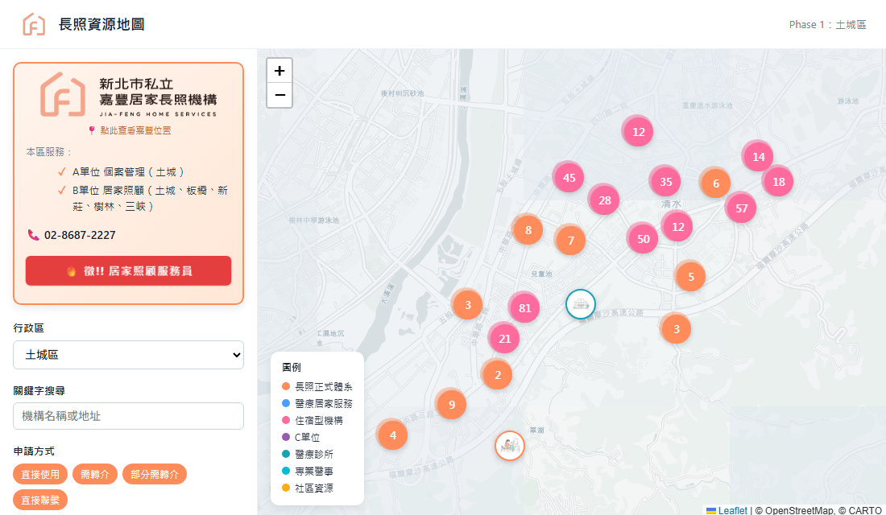This screenshot has height=515, width=886.
Task: Toggle the 需轉介 application filter chip
Action: 95,474
